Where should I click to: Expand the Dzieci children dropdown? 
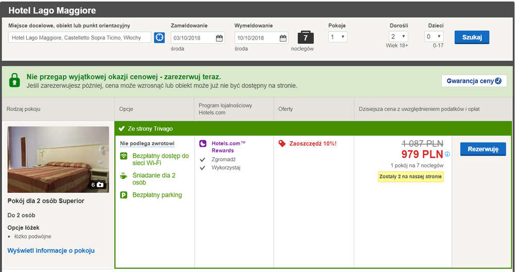(x=434, y=37)
